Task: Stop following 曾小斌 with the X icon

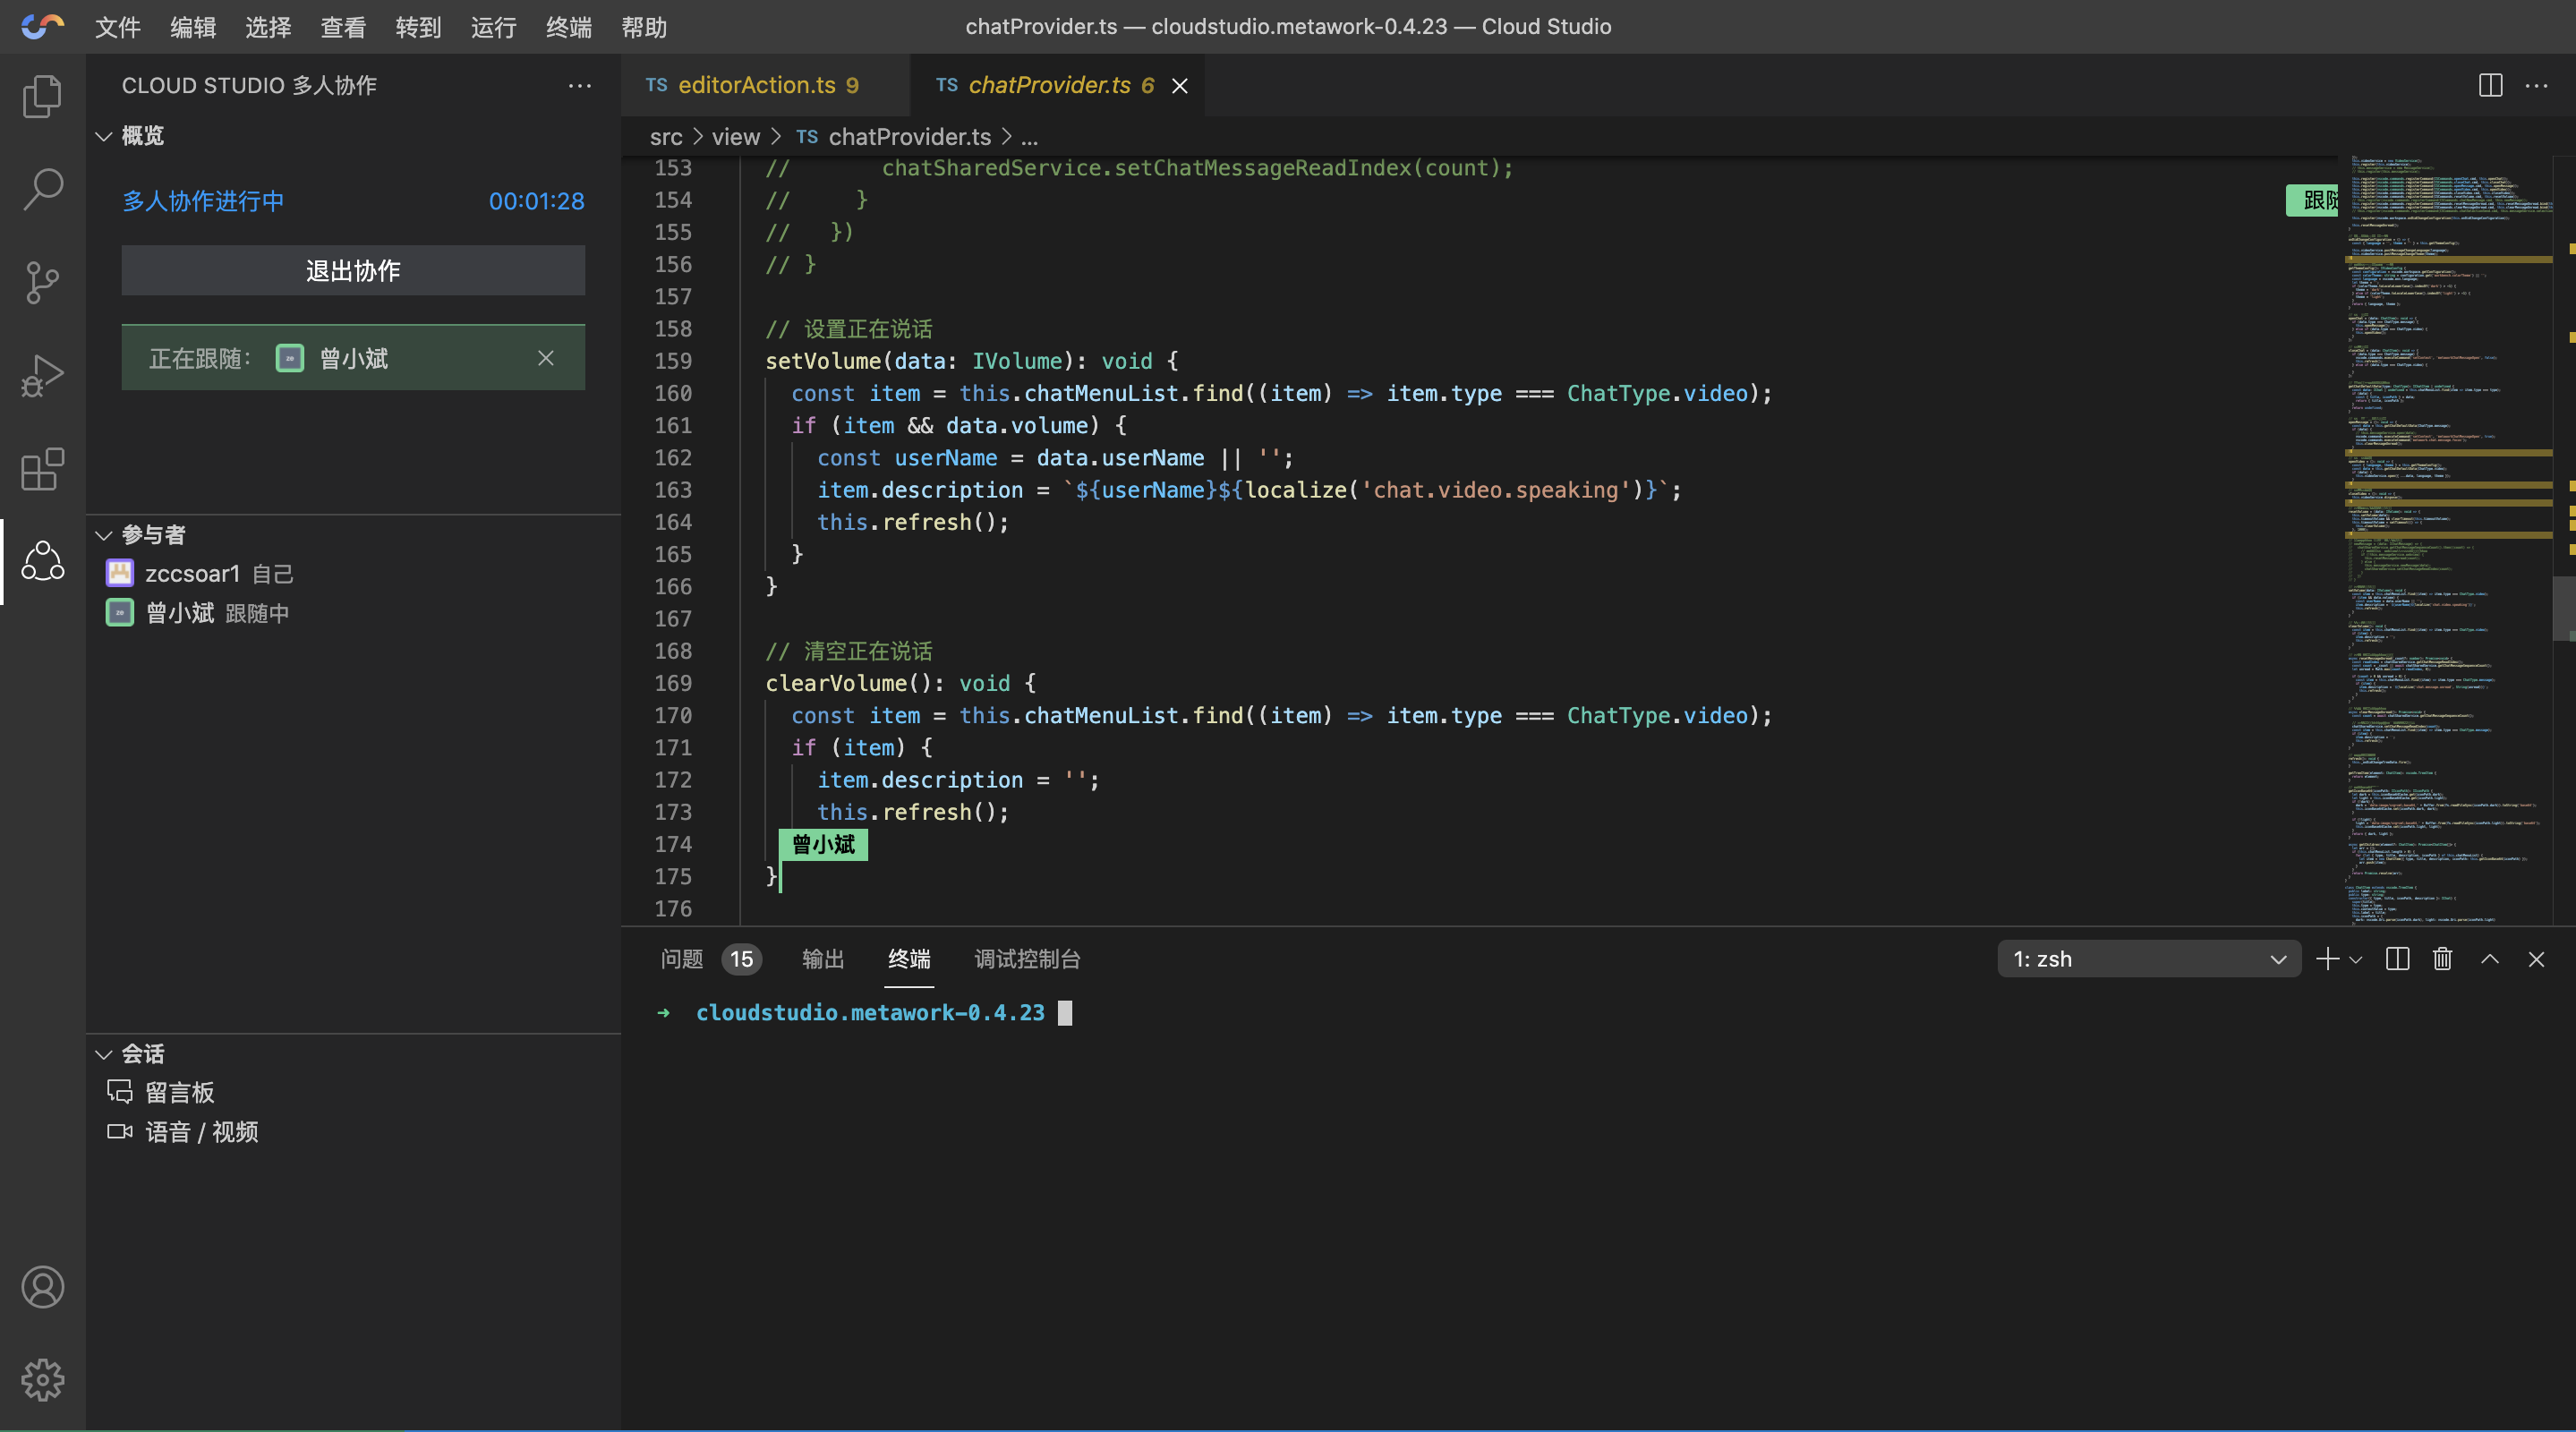Action: tap(546, 358)
